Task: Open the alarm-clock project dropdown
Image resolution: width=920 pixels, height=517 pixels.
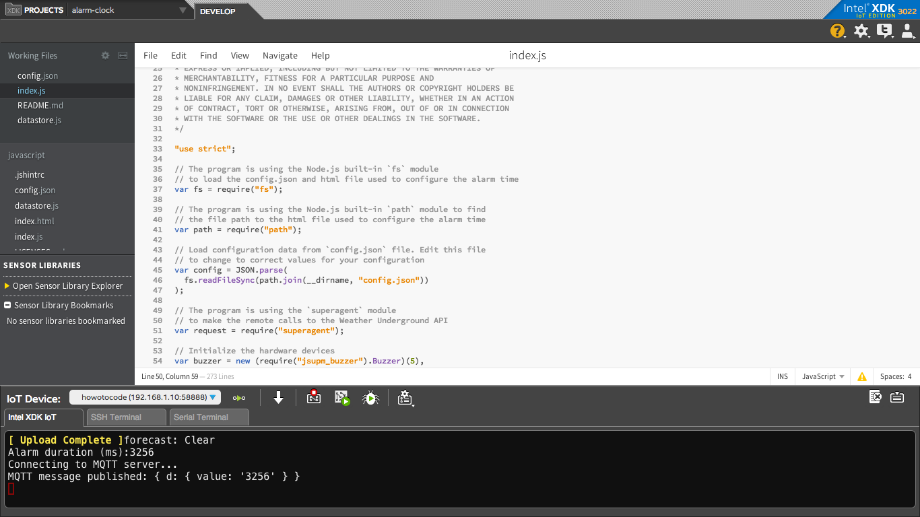Action: [129, 10]
